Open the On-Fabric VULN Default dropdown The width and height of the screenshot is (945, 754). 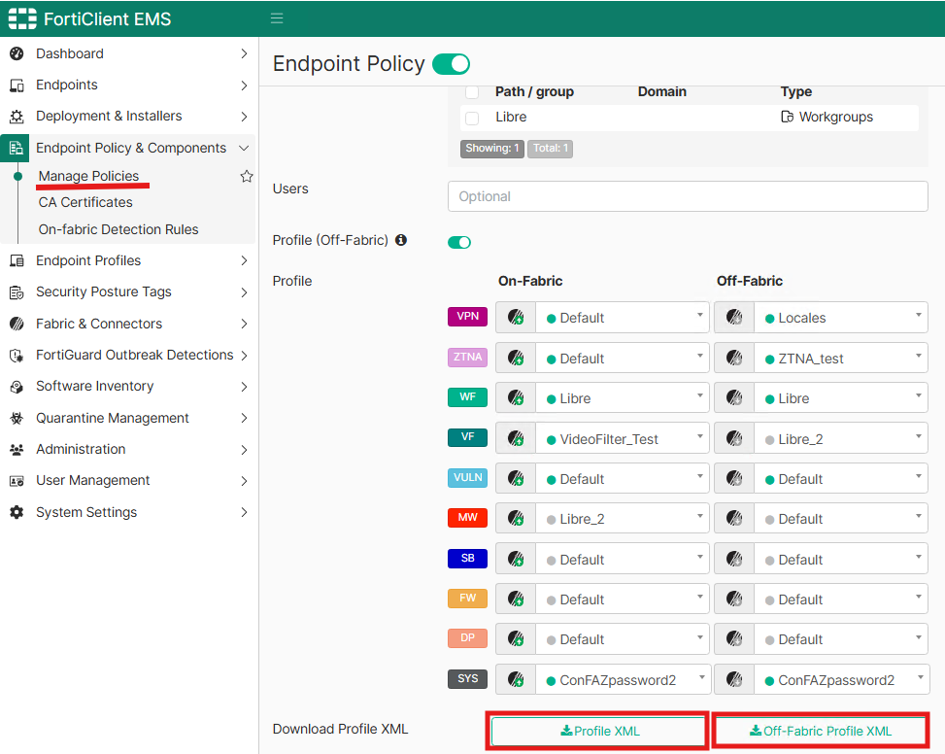pos(622,479)
